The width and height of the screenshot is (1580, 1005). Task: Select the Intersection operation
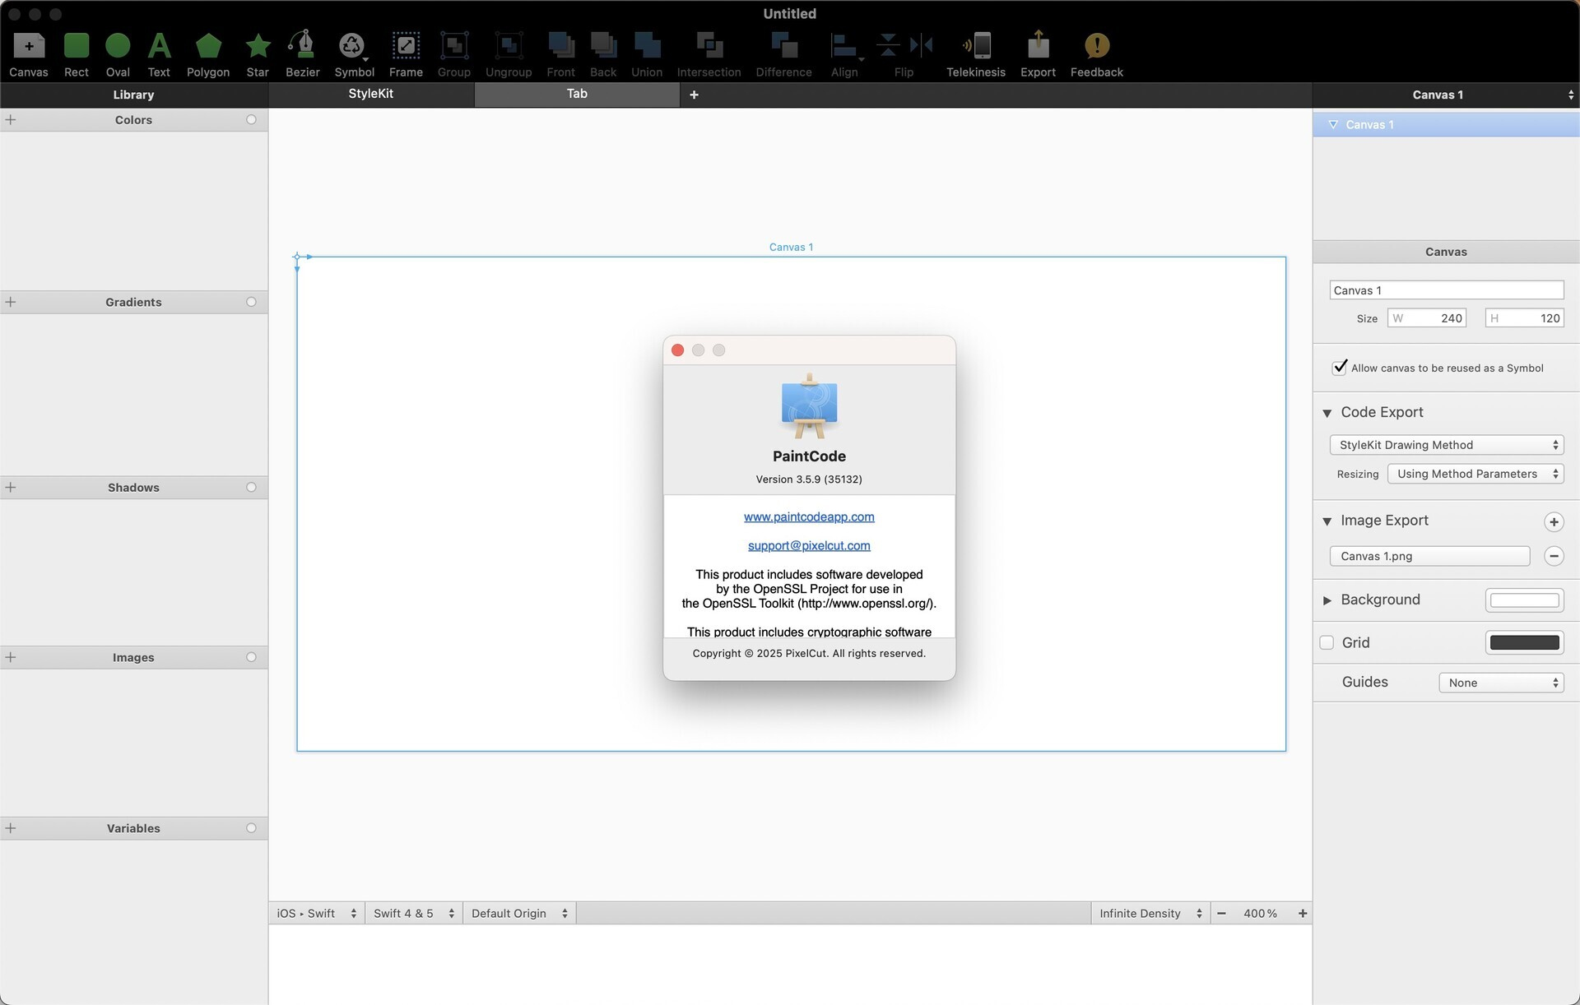(709, 52)
